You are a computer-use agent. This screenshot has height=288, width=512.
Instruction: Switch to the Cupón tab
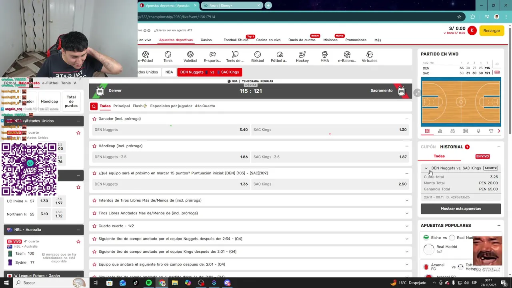(x=428, y=147)
